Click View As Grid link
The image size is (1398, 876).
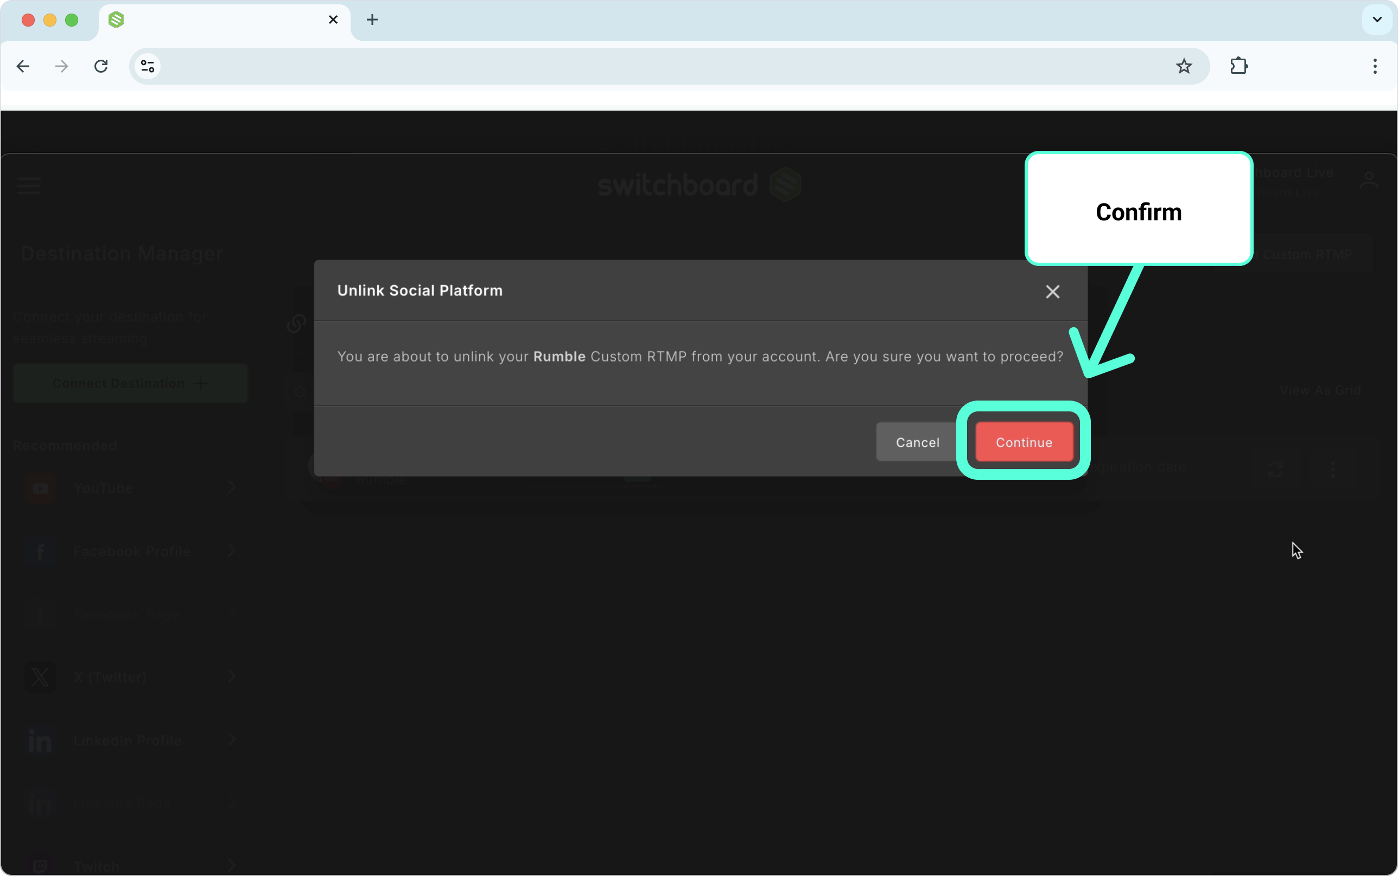click(x=1320, y=390)
